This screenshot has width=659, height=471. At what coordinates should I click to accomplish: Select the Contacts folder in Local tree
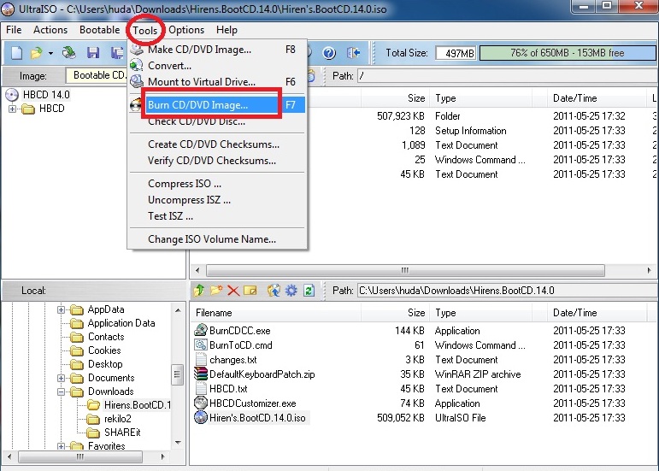coord(106,337)
